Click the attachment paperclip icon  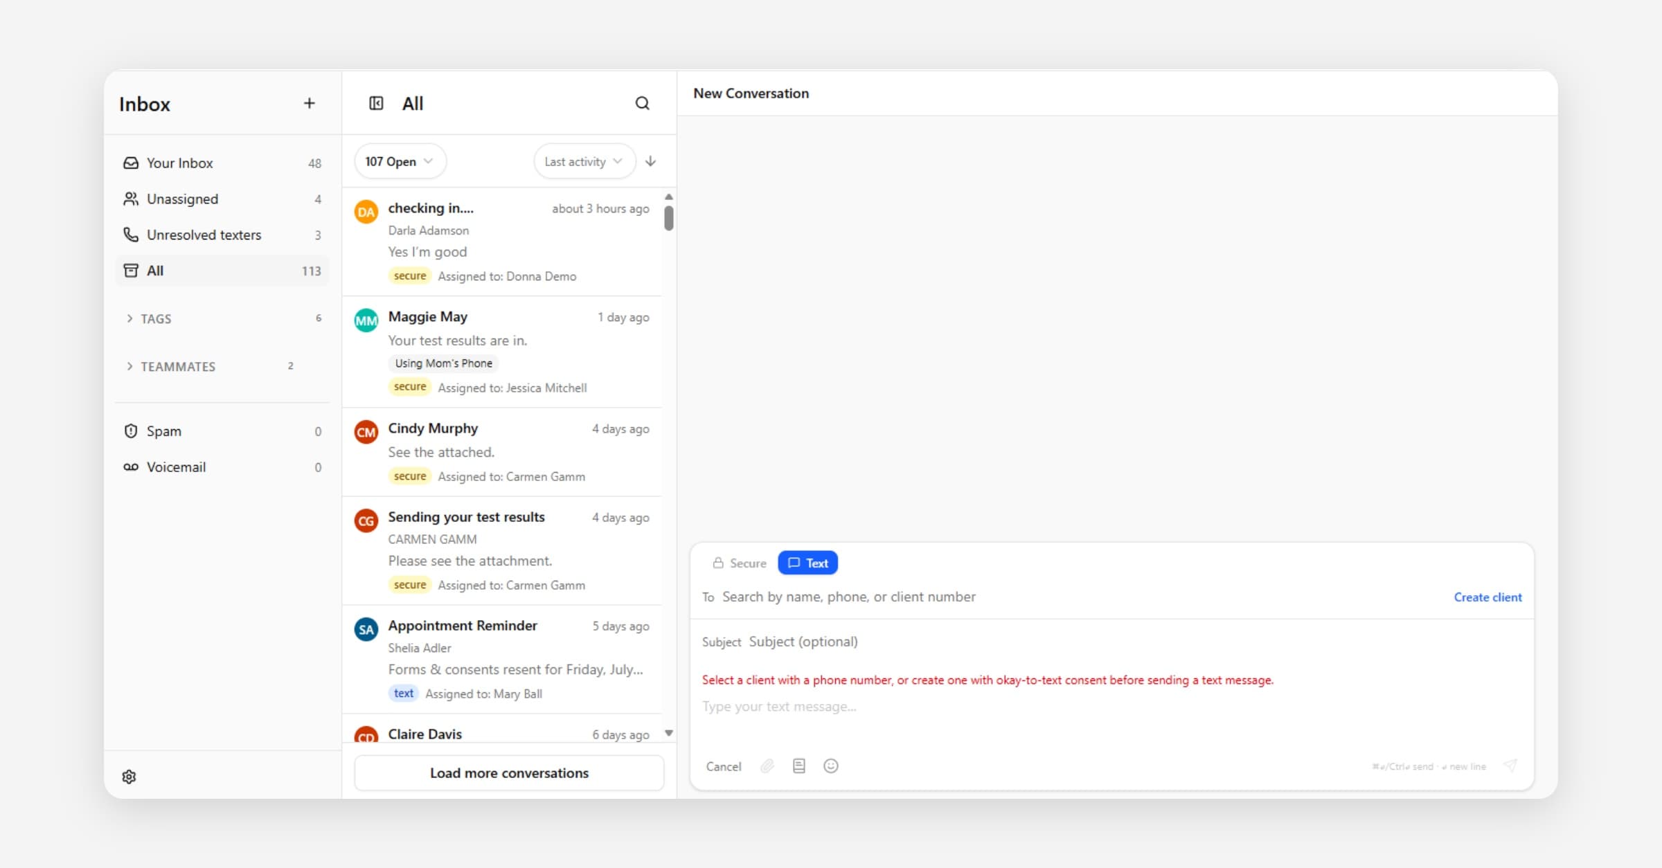click(x=767, y=766)
